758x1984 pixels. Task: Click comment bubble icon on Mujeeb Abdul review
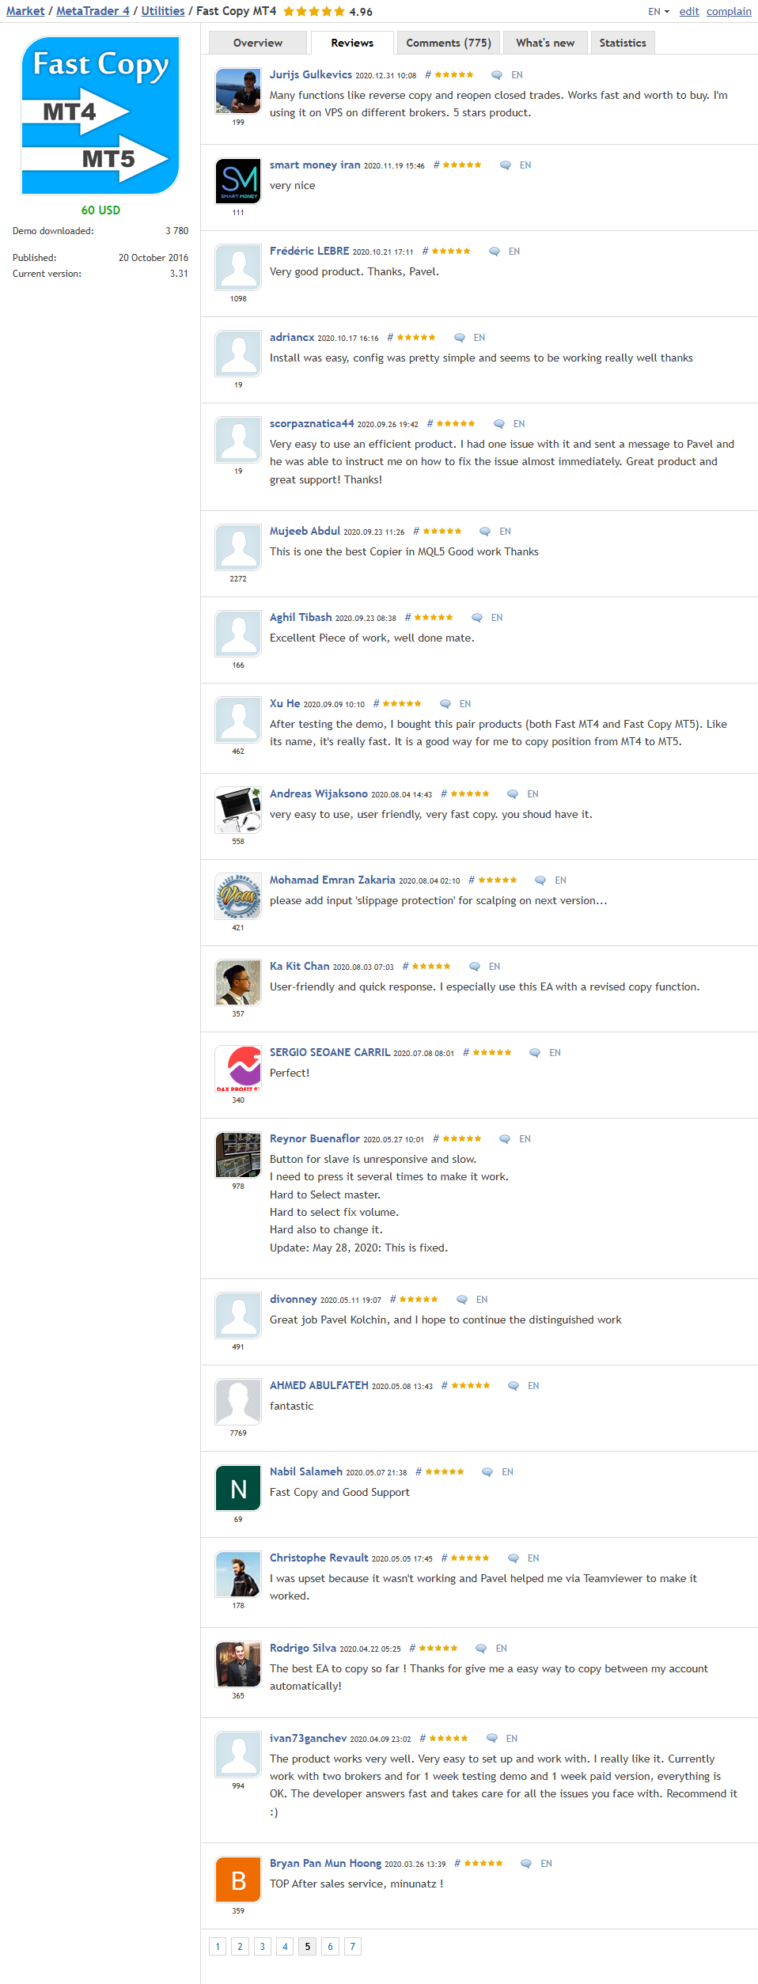485,532
